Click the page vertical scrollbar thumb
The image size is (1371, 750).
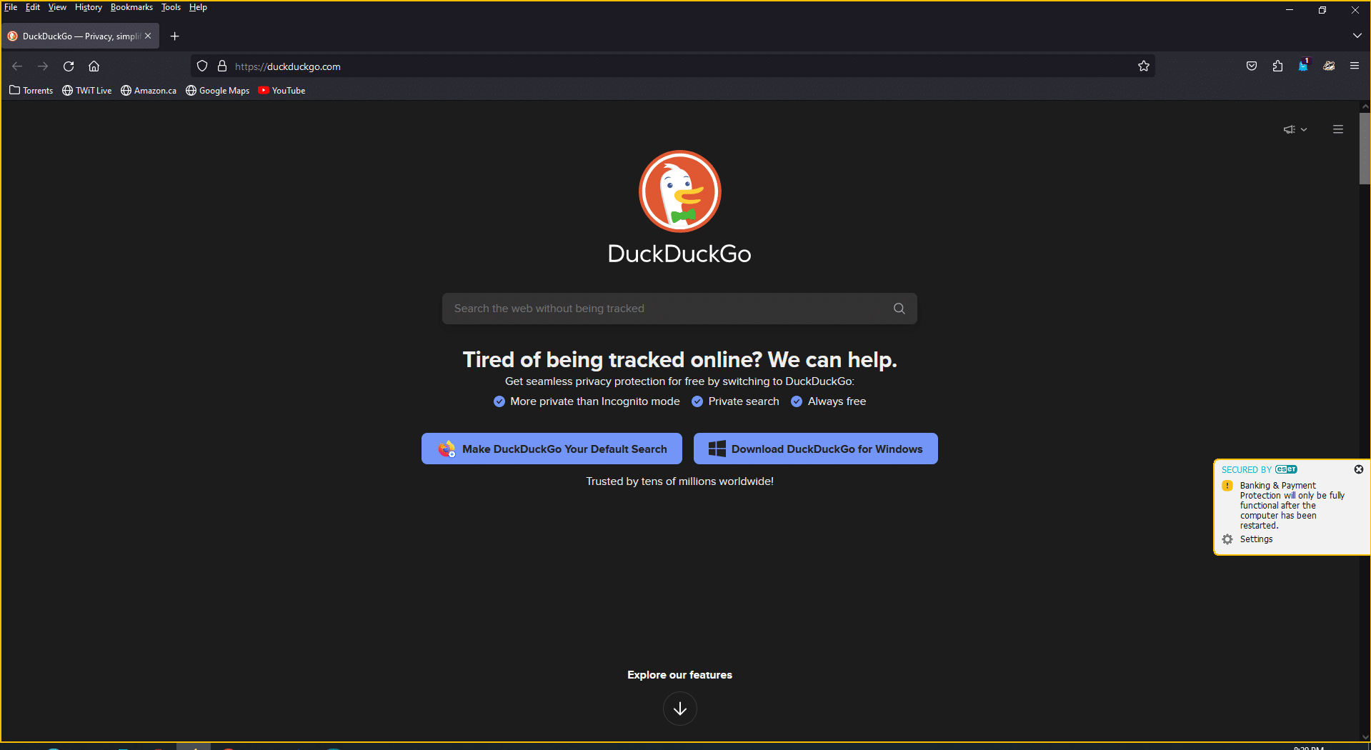click(1365, 148)
